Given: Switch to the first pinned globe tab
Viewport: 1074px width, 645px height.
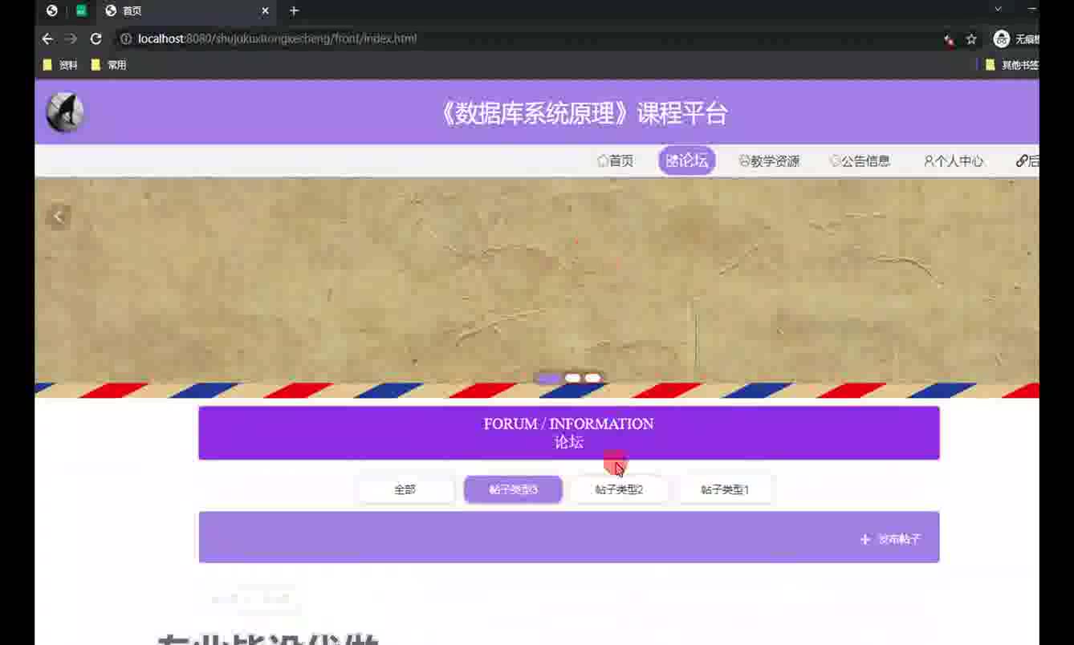Looking at the screenshot, I should pos(52,10).
